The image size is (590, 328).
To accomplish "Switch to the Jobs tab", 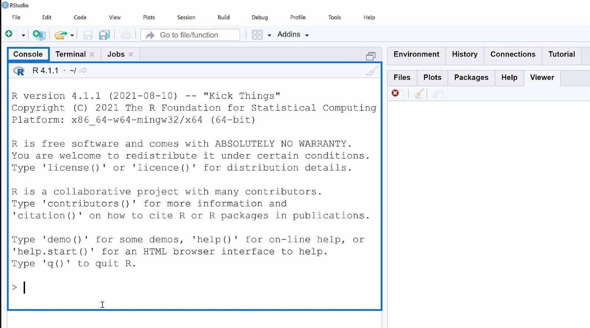I will [x=116, y=54].
